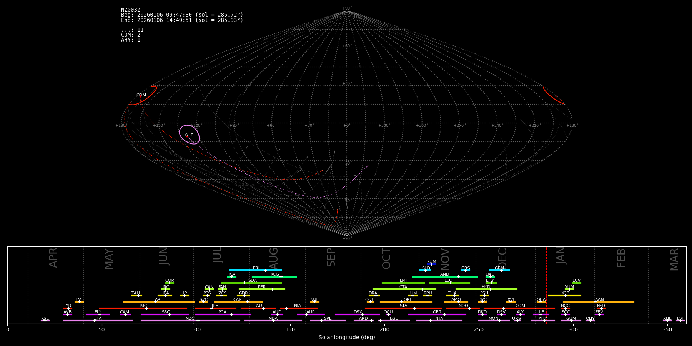Select the cyan GEM shower bar
Viewport: 692px width, 346px height.
point(499,270)
